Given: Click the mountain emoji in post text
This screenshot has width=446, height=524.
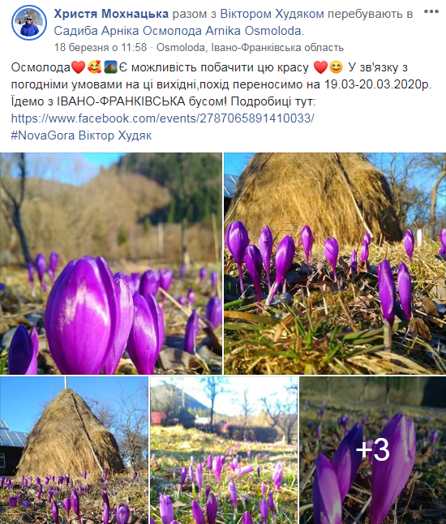Looking at the screenshot, I should (110, 67).
